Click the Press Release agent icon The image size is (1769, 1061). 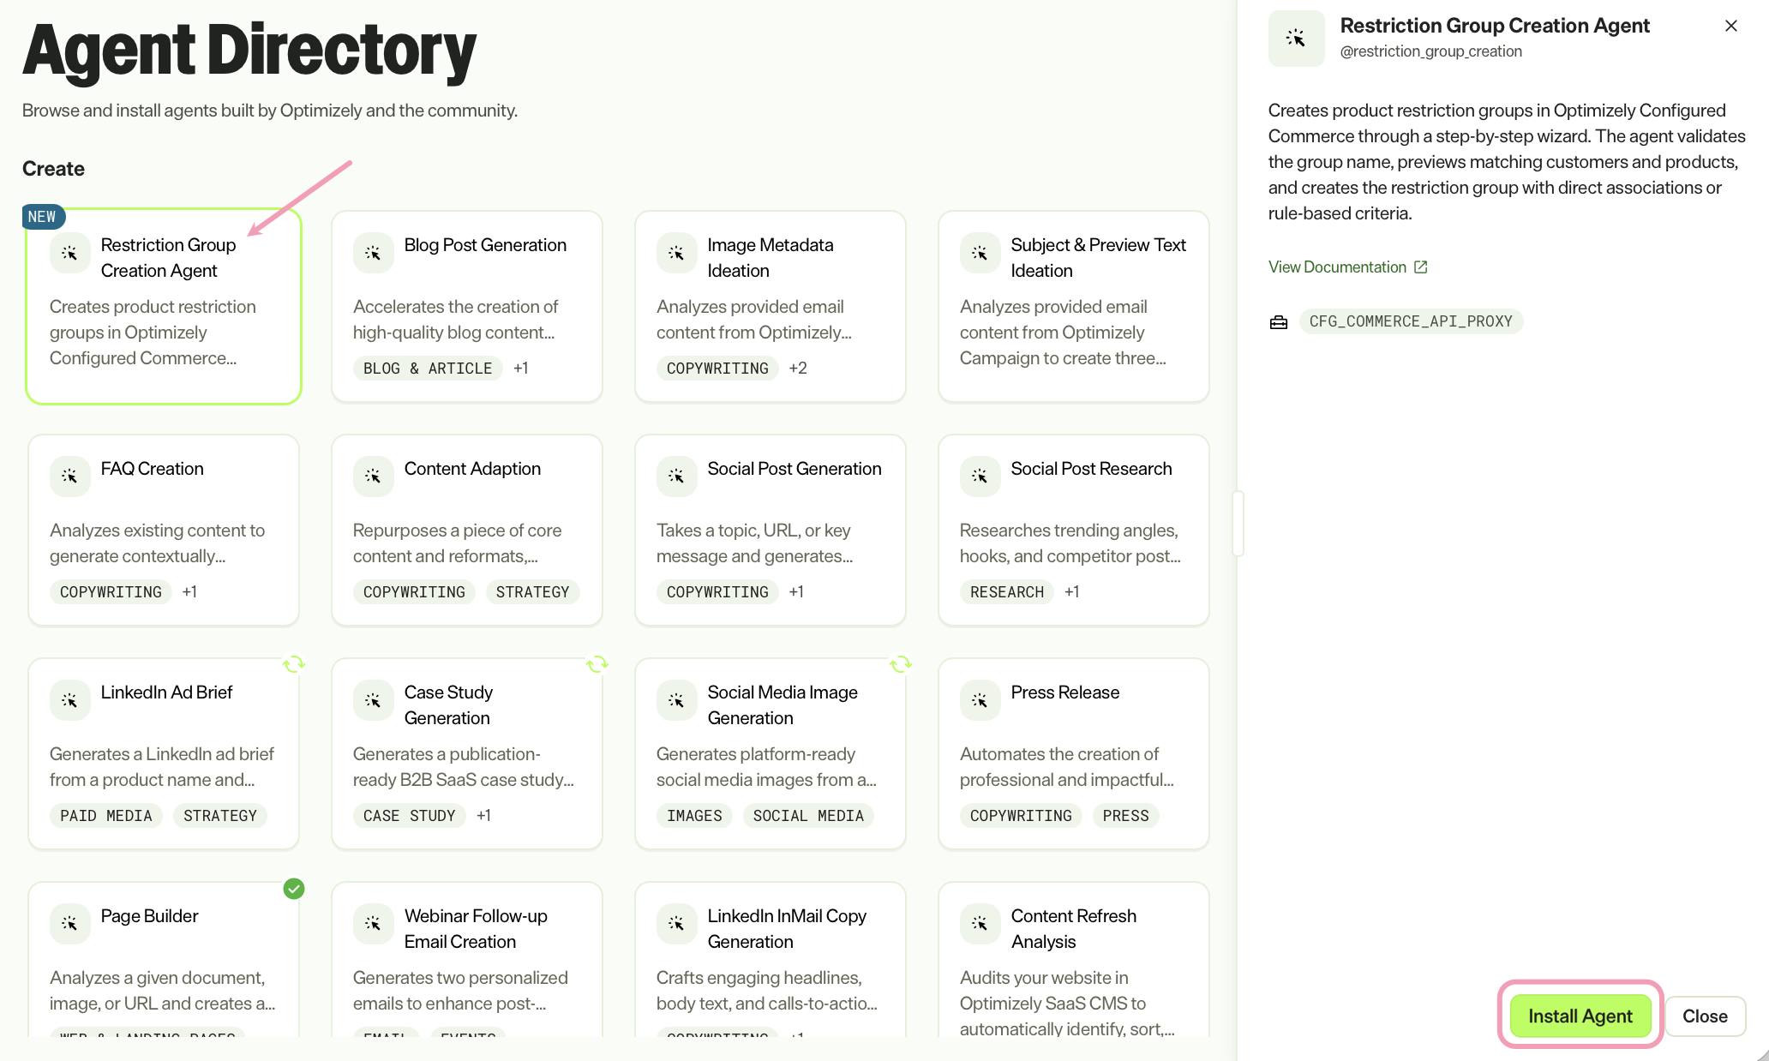pos(980,701)
